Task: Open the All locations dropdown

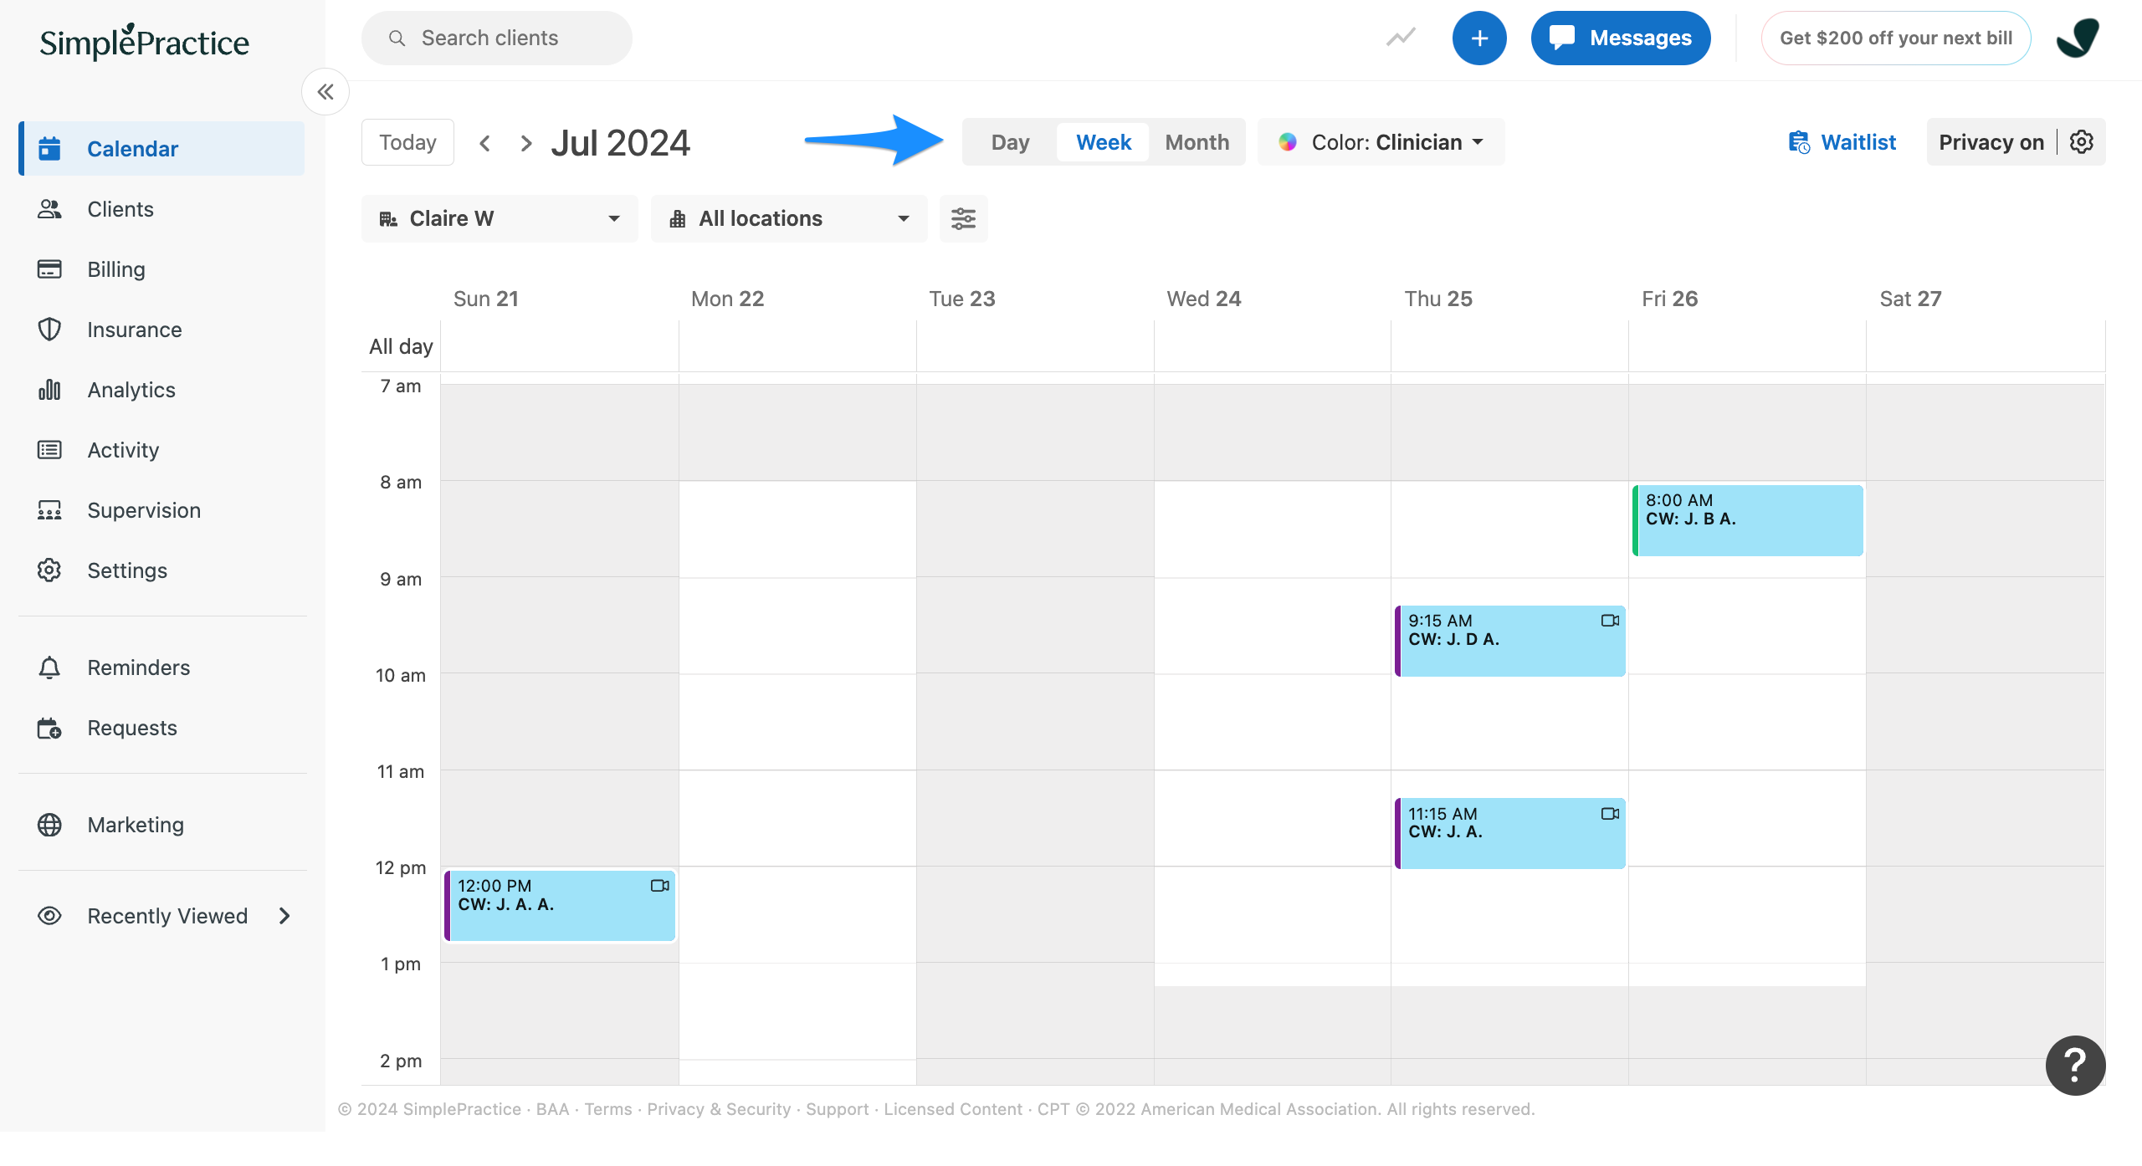Action: click(789, 218)
